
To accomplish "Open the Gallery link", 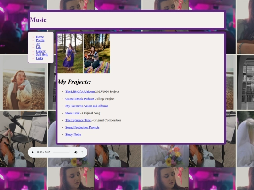I will (x=40, y=51).
